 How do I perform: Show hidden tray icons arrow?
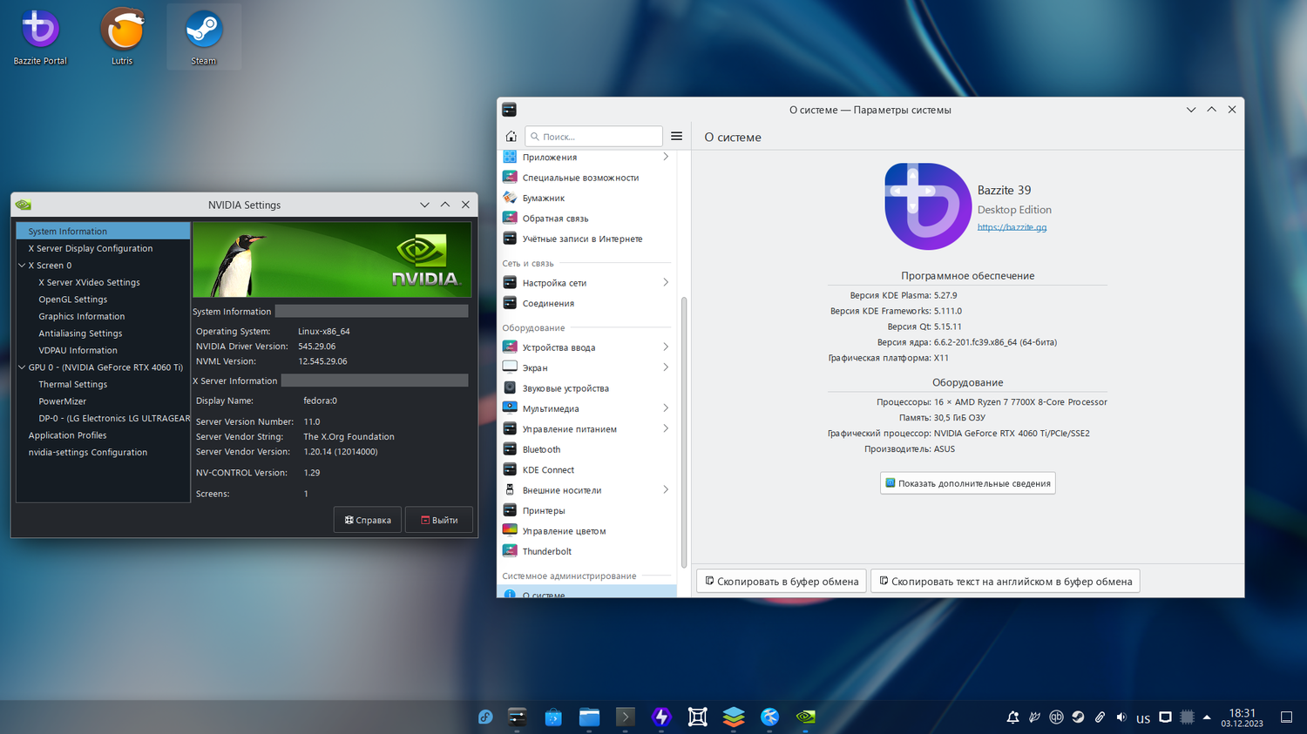(x=1207, y=717)
